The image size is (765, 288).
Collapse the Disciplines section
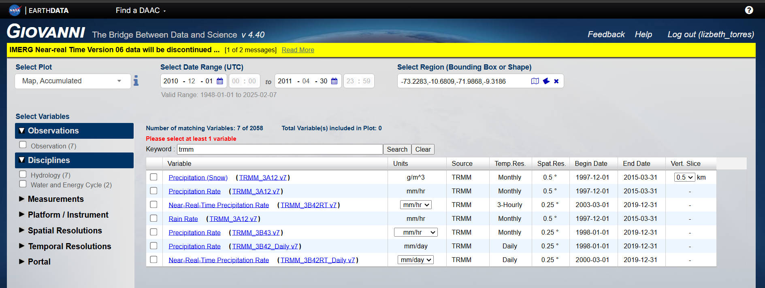coord(74,160)
